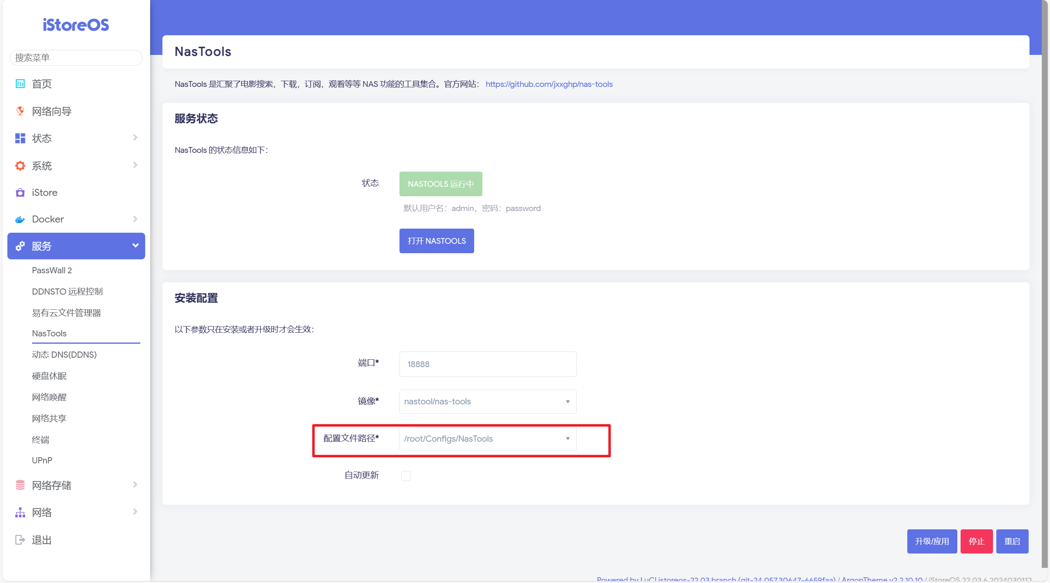Open the image selection dropdown
Screen dimensions: 1050x583
487,402
